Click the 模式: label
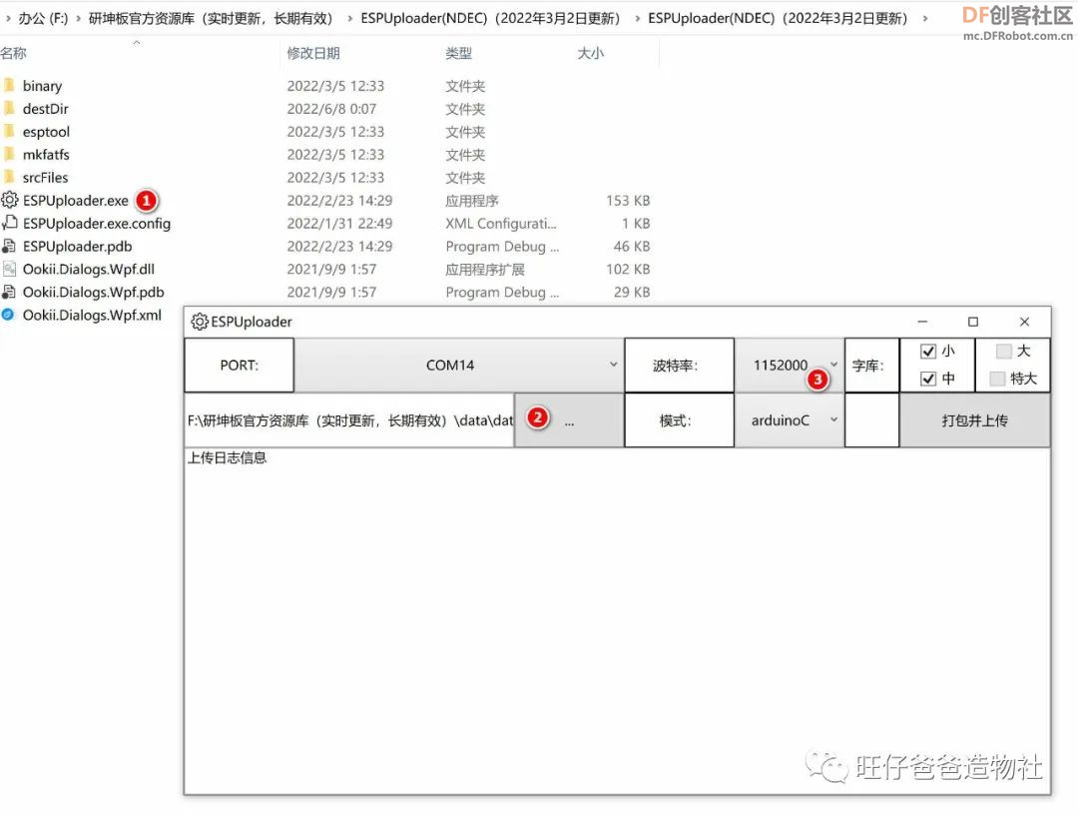The width and height of the screenshot is (1078, 815). [x=680, y=420]
